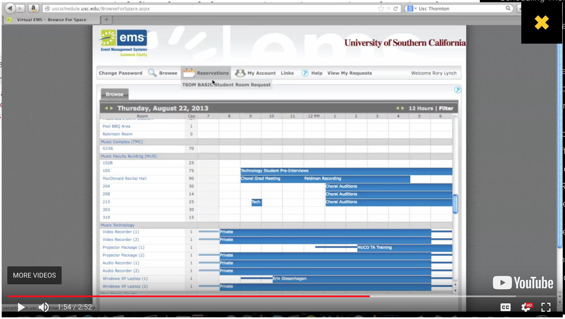Image resolution: width=565 pixels, height=319 pixels.
Task: Click the search magnifier in search box
Action: pyautogui.click(x=508, y=8)
